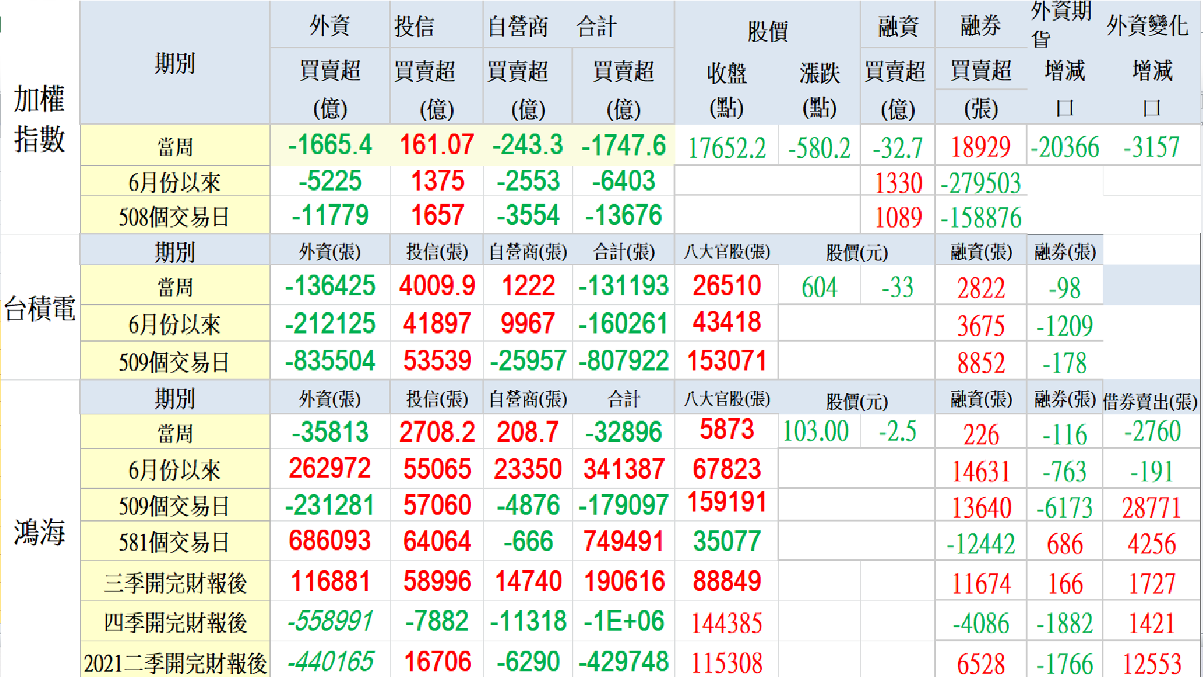Click the weekly foreign value -1665.4
The image size is (1203, 677).
point(330,145)
